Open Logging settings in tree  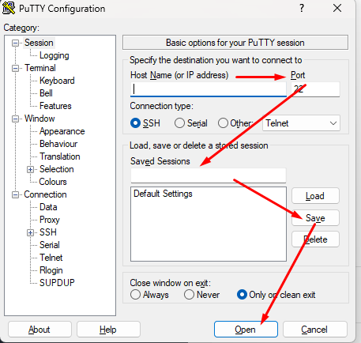pyautogui.click(x=55, y=55)
